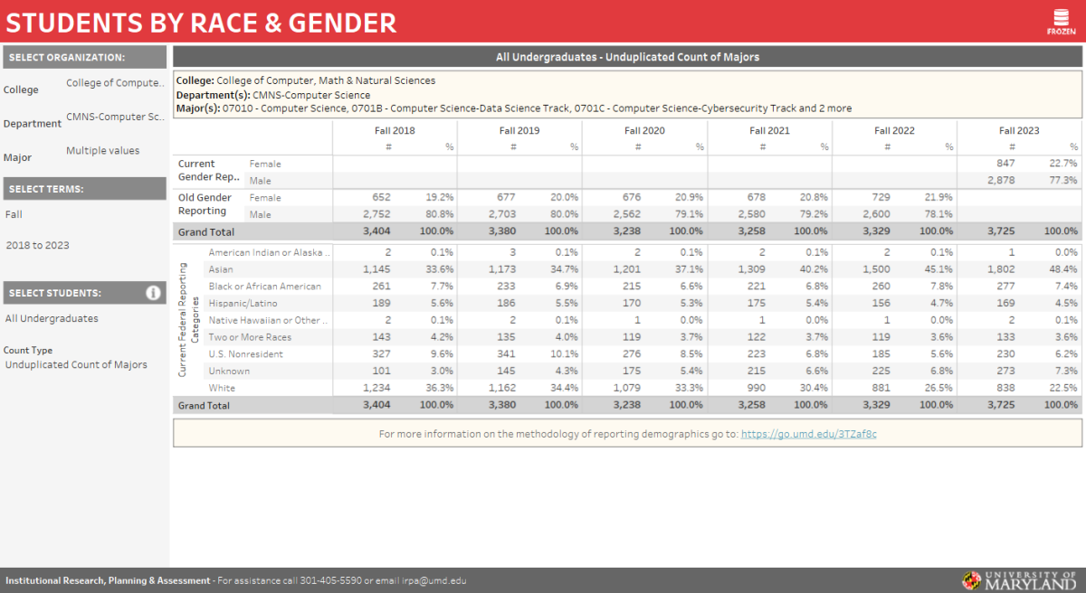This screenshot has height=593, width=1086.
Task: Open the Department filter dropdown
Action: pyautogui.click(x=114, y=118)
